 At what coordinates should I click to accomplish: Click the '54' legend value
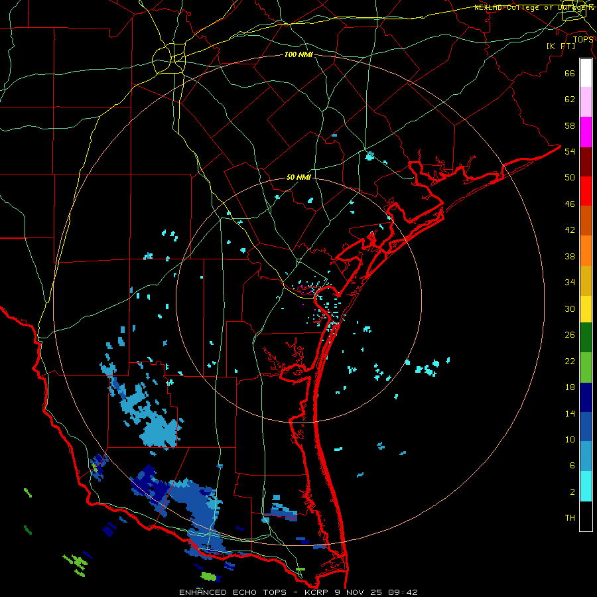tap(570, 151)
